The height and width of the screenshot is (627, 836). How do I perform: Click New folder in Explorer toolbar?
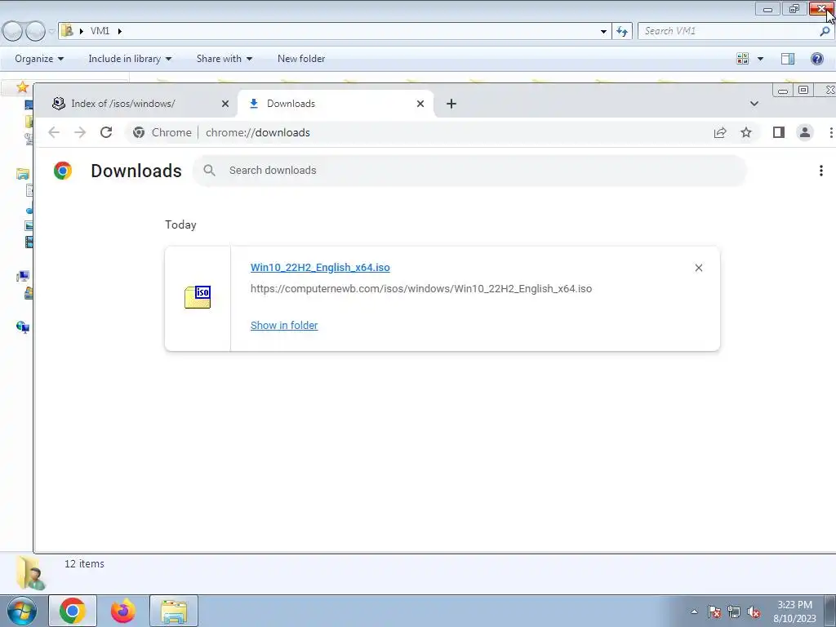coord(301,59)
